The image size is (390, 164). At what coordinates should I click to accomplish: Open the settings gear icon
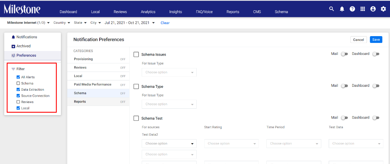383,9
